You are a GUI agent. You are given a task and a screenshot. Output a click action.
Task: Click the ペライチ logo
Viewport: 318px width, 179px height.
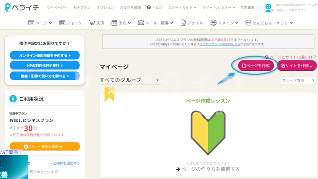22,8
